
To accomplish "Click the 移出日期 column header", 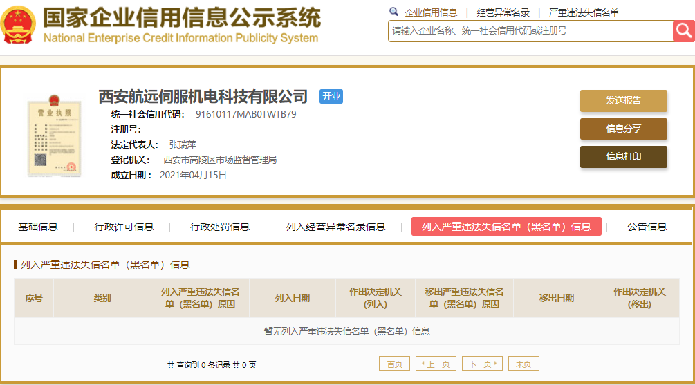I will pyautogui.click(x=557, y=298).
